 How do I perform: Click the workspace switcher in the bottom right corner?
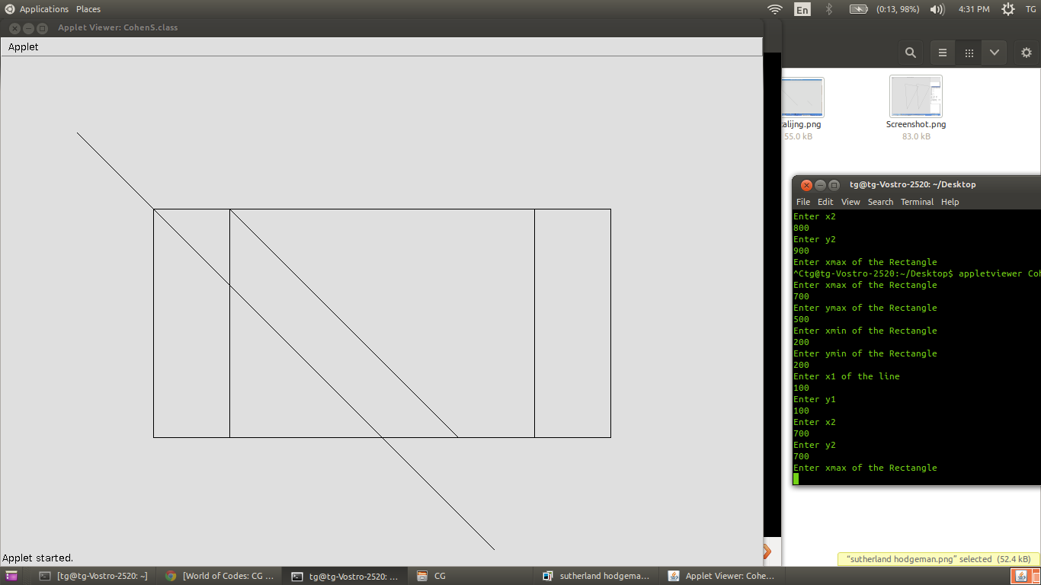coord(1025,577)
